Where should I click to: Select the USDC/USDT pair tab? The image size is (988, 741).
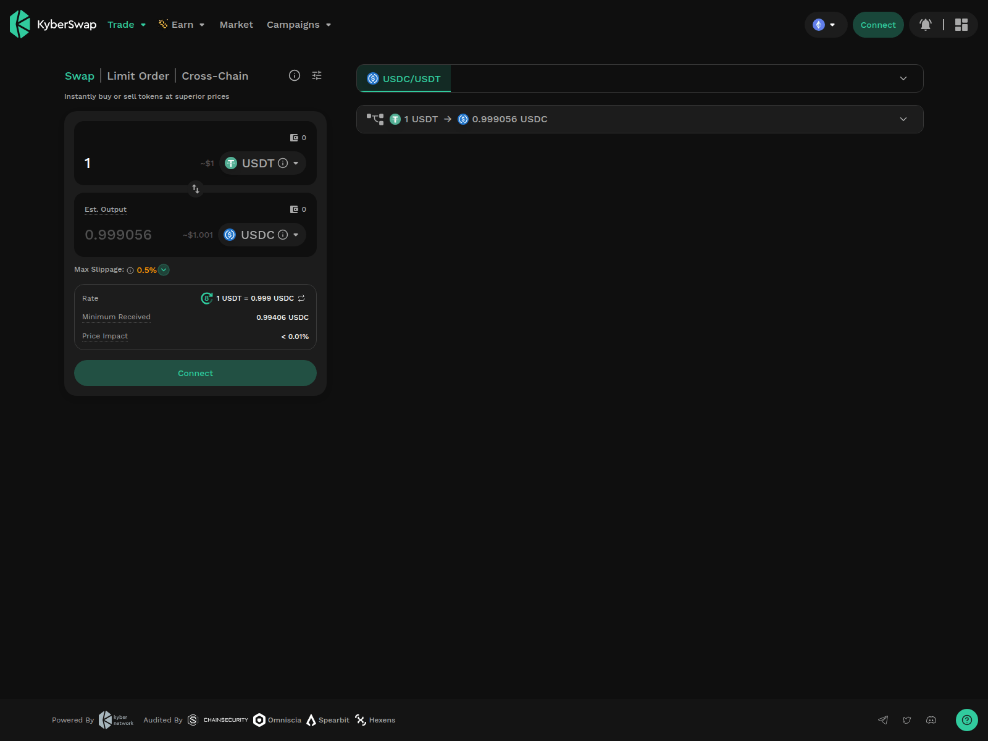click(x=404, y=78)
